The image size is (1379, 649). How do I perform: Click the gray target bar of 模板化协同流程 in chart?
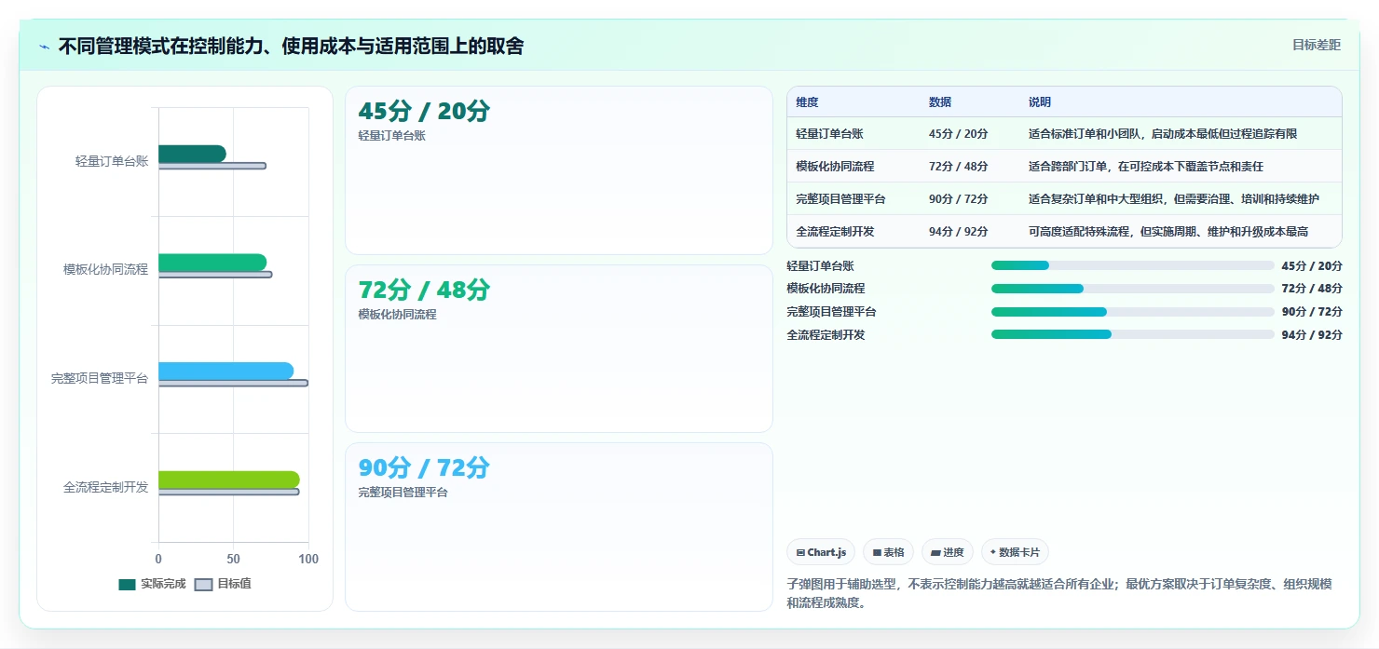(x=215, y=275)
